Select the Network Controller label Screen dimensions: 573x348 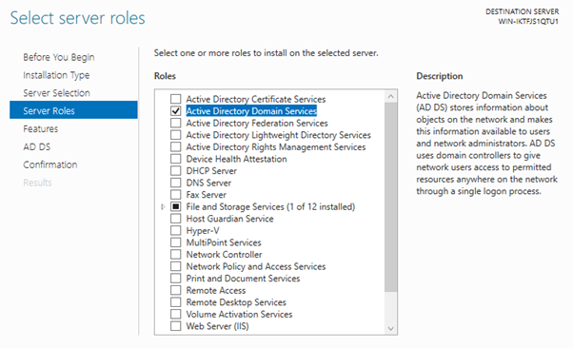224,255
